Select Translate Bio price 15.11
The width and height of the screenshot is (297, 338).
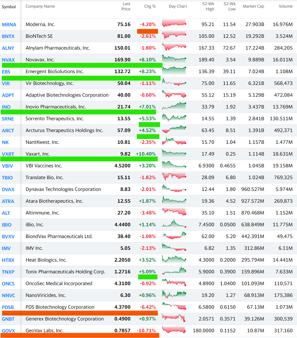tap(124, 177)
